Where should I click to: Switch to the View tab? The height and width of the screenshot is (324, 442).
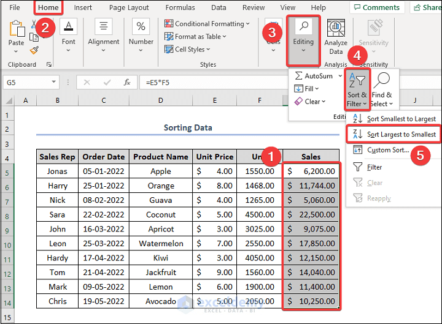tap(288, 7)
